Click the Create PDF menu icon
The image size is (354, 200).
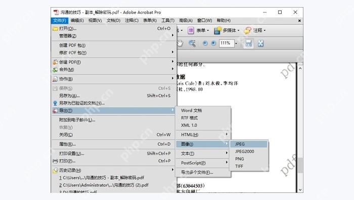pyautogui.click(x=55, y=62)
